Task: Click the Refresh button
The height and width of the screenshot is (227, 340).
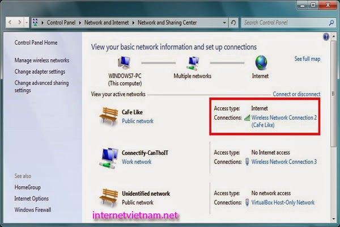Action: (233, 22)
